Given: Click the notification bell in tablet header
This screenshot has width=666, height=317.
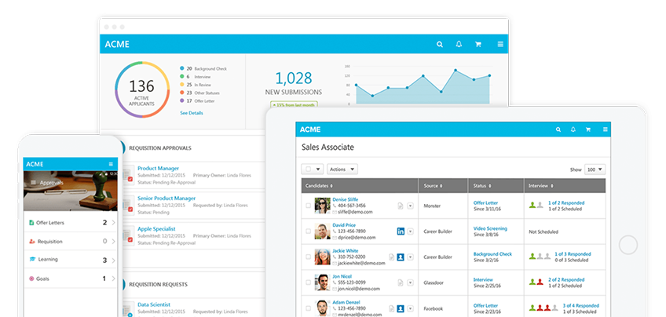Looking at the screenshot, I should point(573,129).
